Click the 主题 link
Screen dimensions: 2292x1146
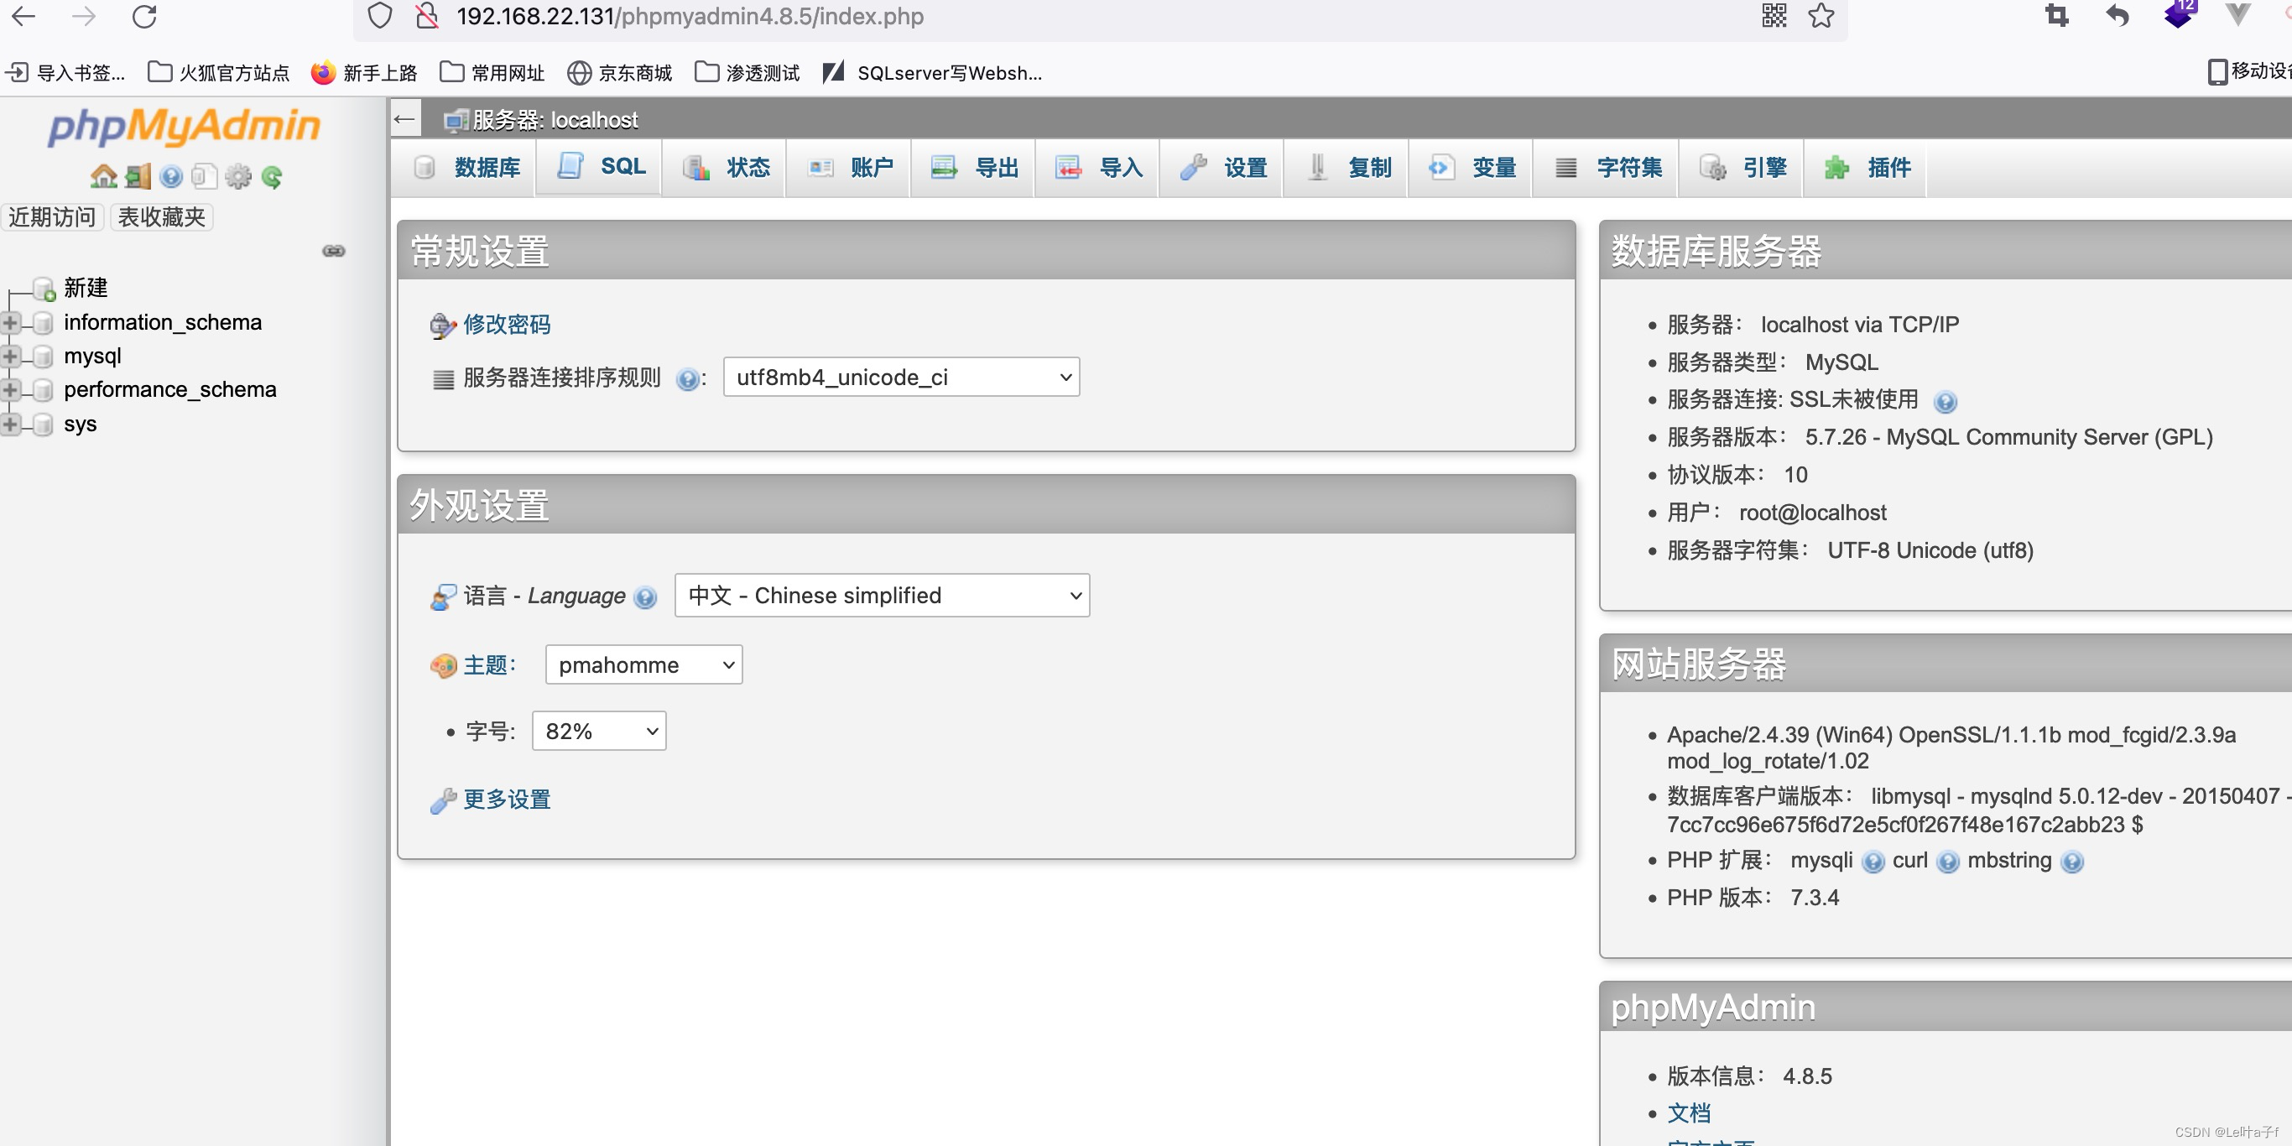pos(486,665)
